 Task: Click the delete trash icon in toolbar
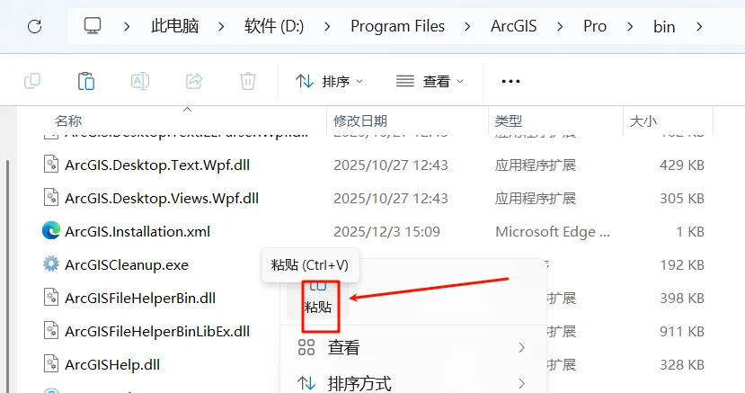click(248, 81)
